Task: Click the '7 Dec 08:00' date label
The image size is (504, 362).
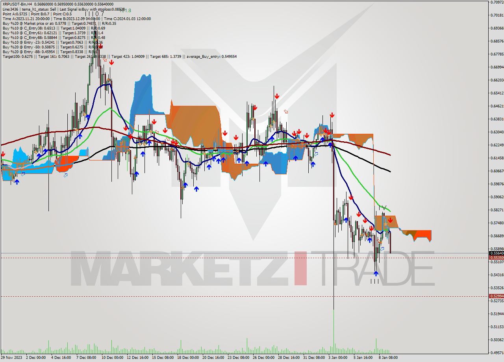Action: 86,358
